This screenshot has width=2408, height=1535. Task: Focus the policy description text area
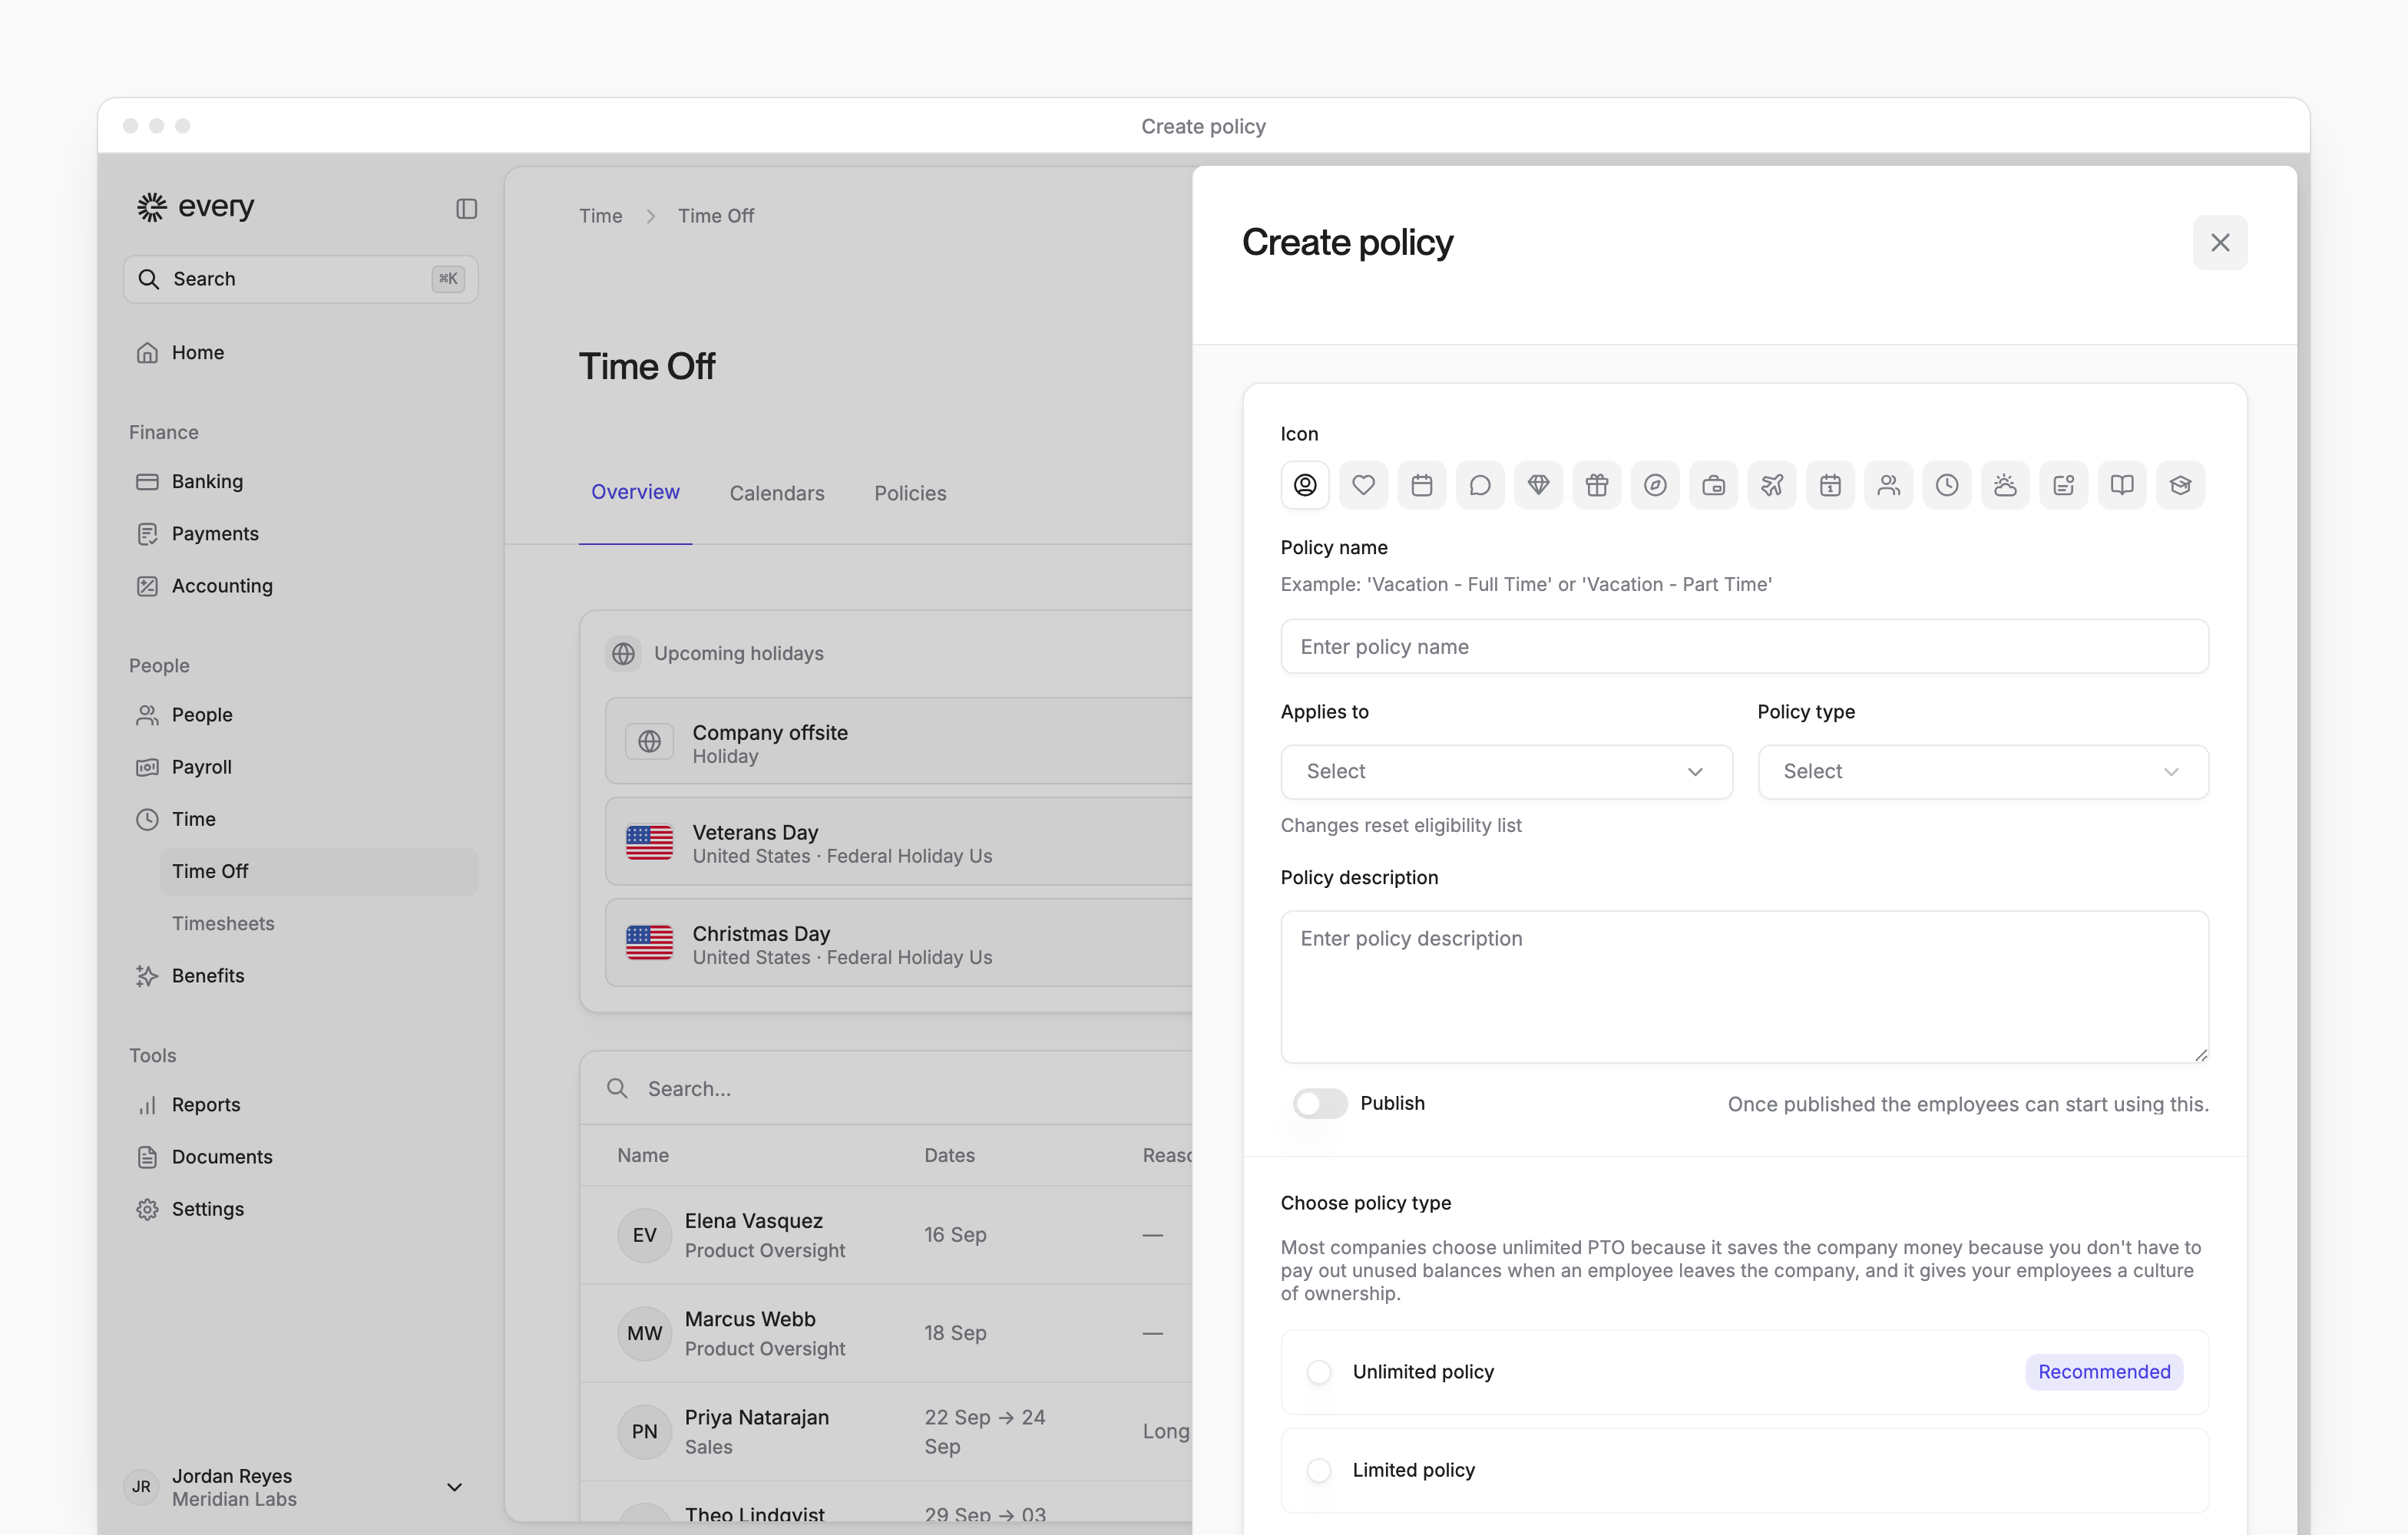click(1745, 986)
